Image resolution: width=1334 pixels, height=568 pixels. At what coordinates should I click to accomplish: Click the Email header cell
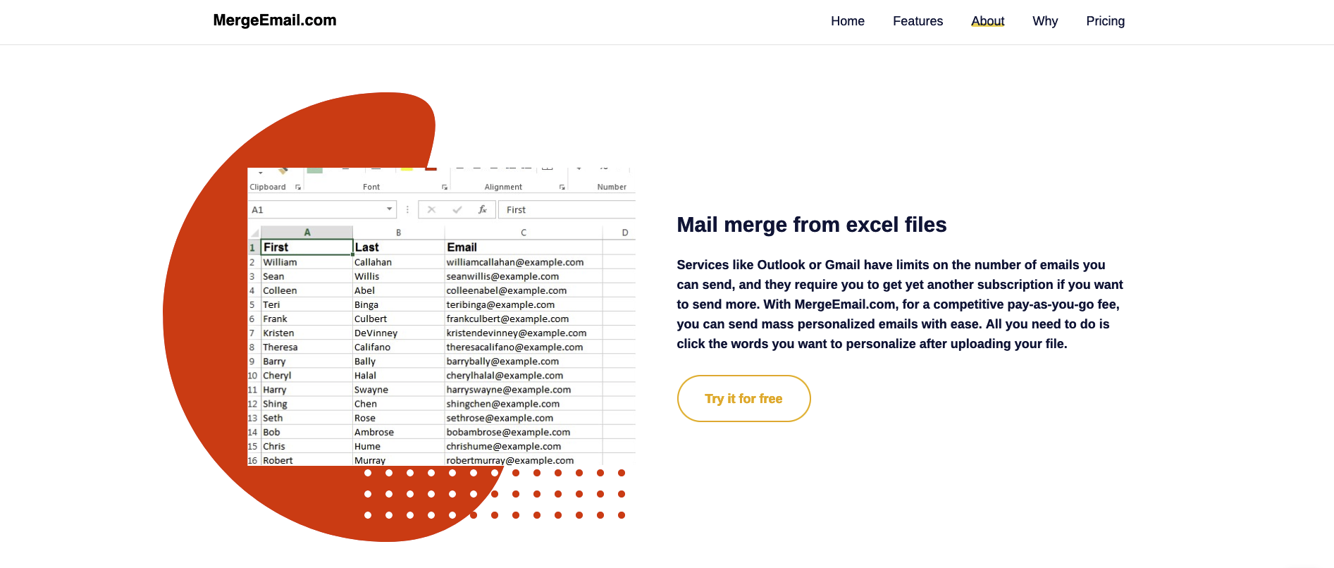524,247
